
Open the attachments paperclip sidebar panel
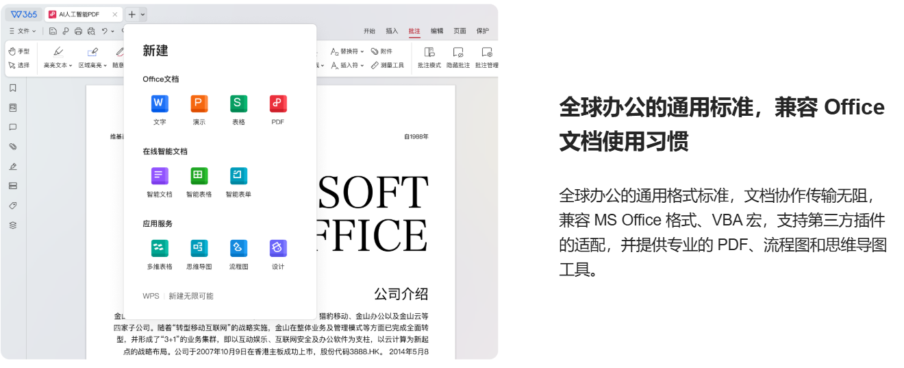click(x=13, y=147)
